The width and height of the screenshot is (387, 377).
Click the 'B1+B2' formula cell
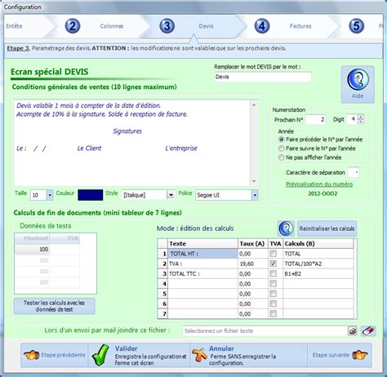click(318, 273)
